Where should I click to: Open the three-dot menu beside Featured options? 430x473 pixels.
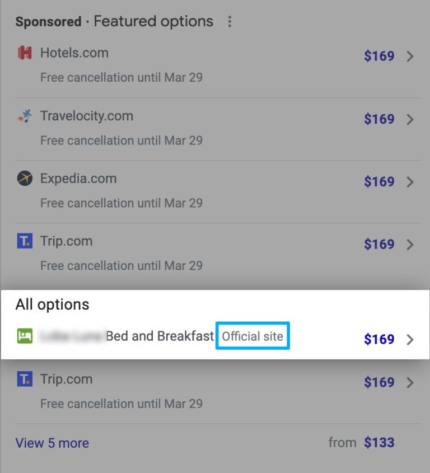(x=230, y=22)
